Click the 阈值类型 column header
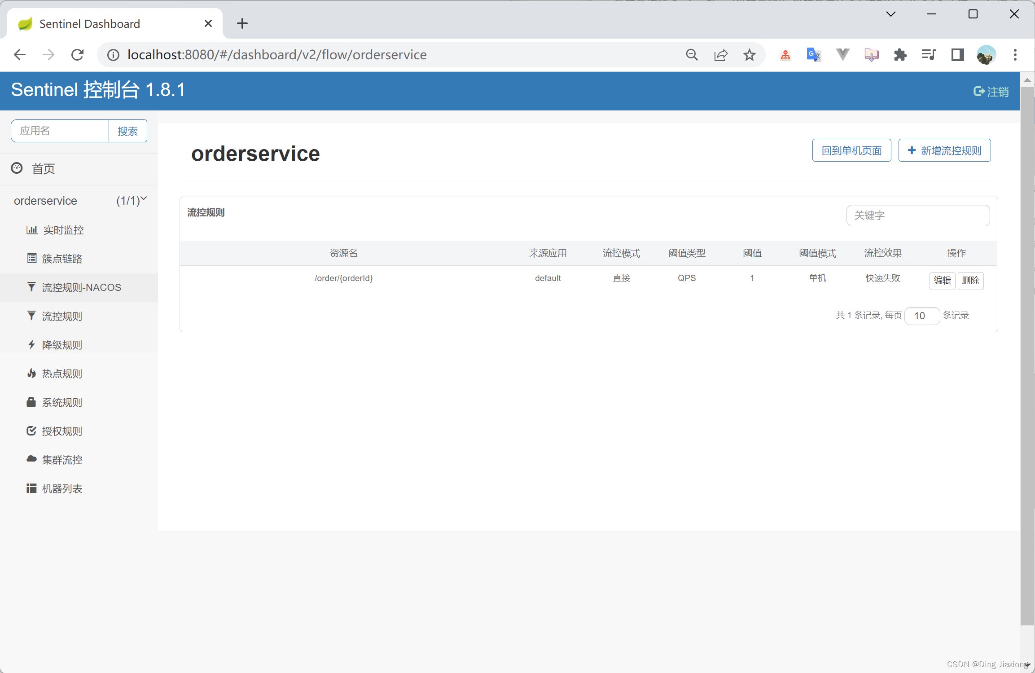 point(687,253)
